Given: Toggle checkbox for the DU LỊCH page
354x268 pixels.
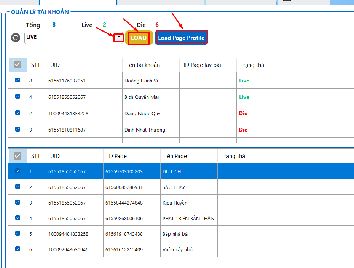Looking at the screenshot, I should click(18, 171).
